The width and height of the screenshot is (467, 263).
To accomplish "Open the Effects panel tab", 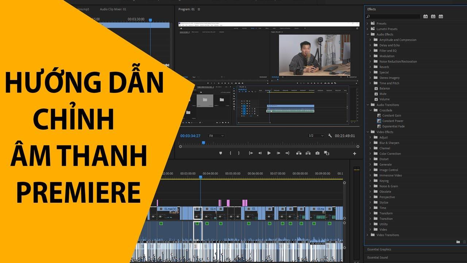I will pyautogui.click(x=371, y=9).
